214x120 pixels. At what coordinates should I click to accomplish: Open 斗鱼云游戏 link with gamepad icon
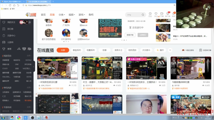(x=188, y=50)
